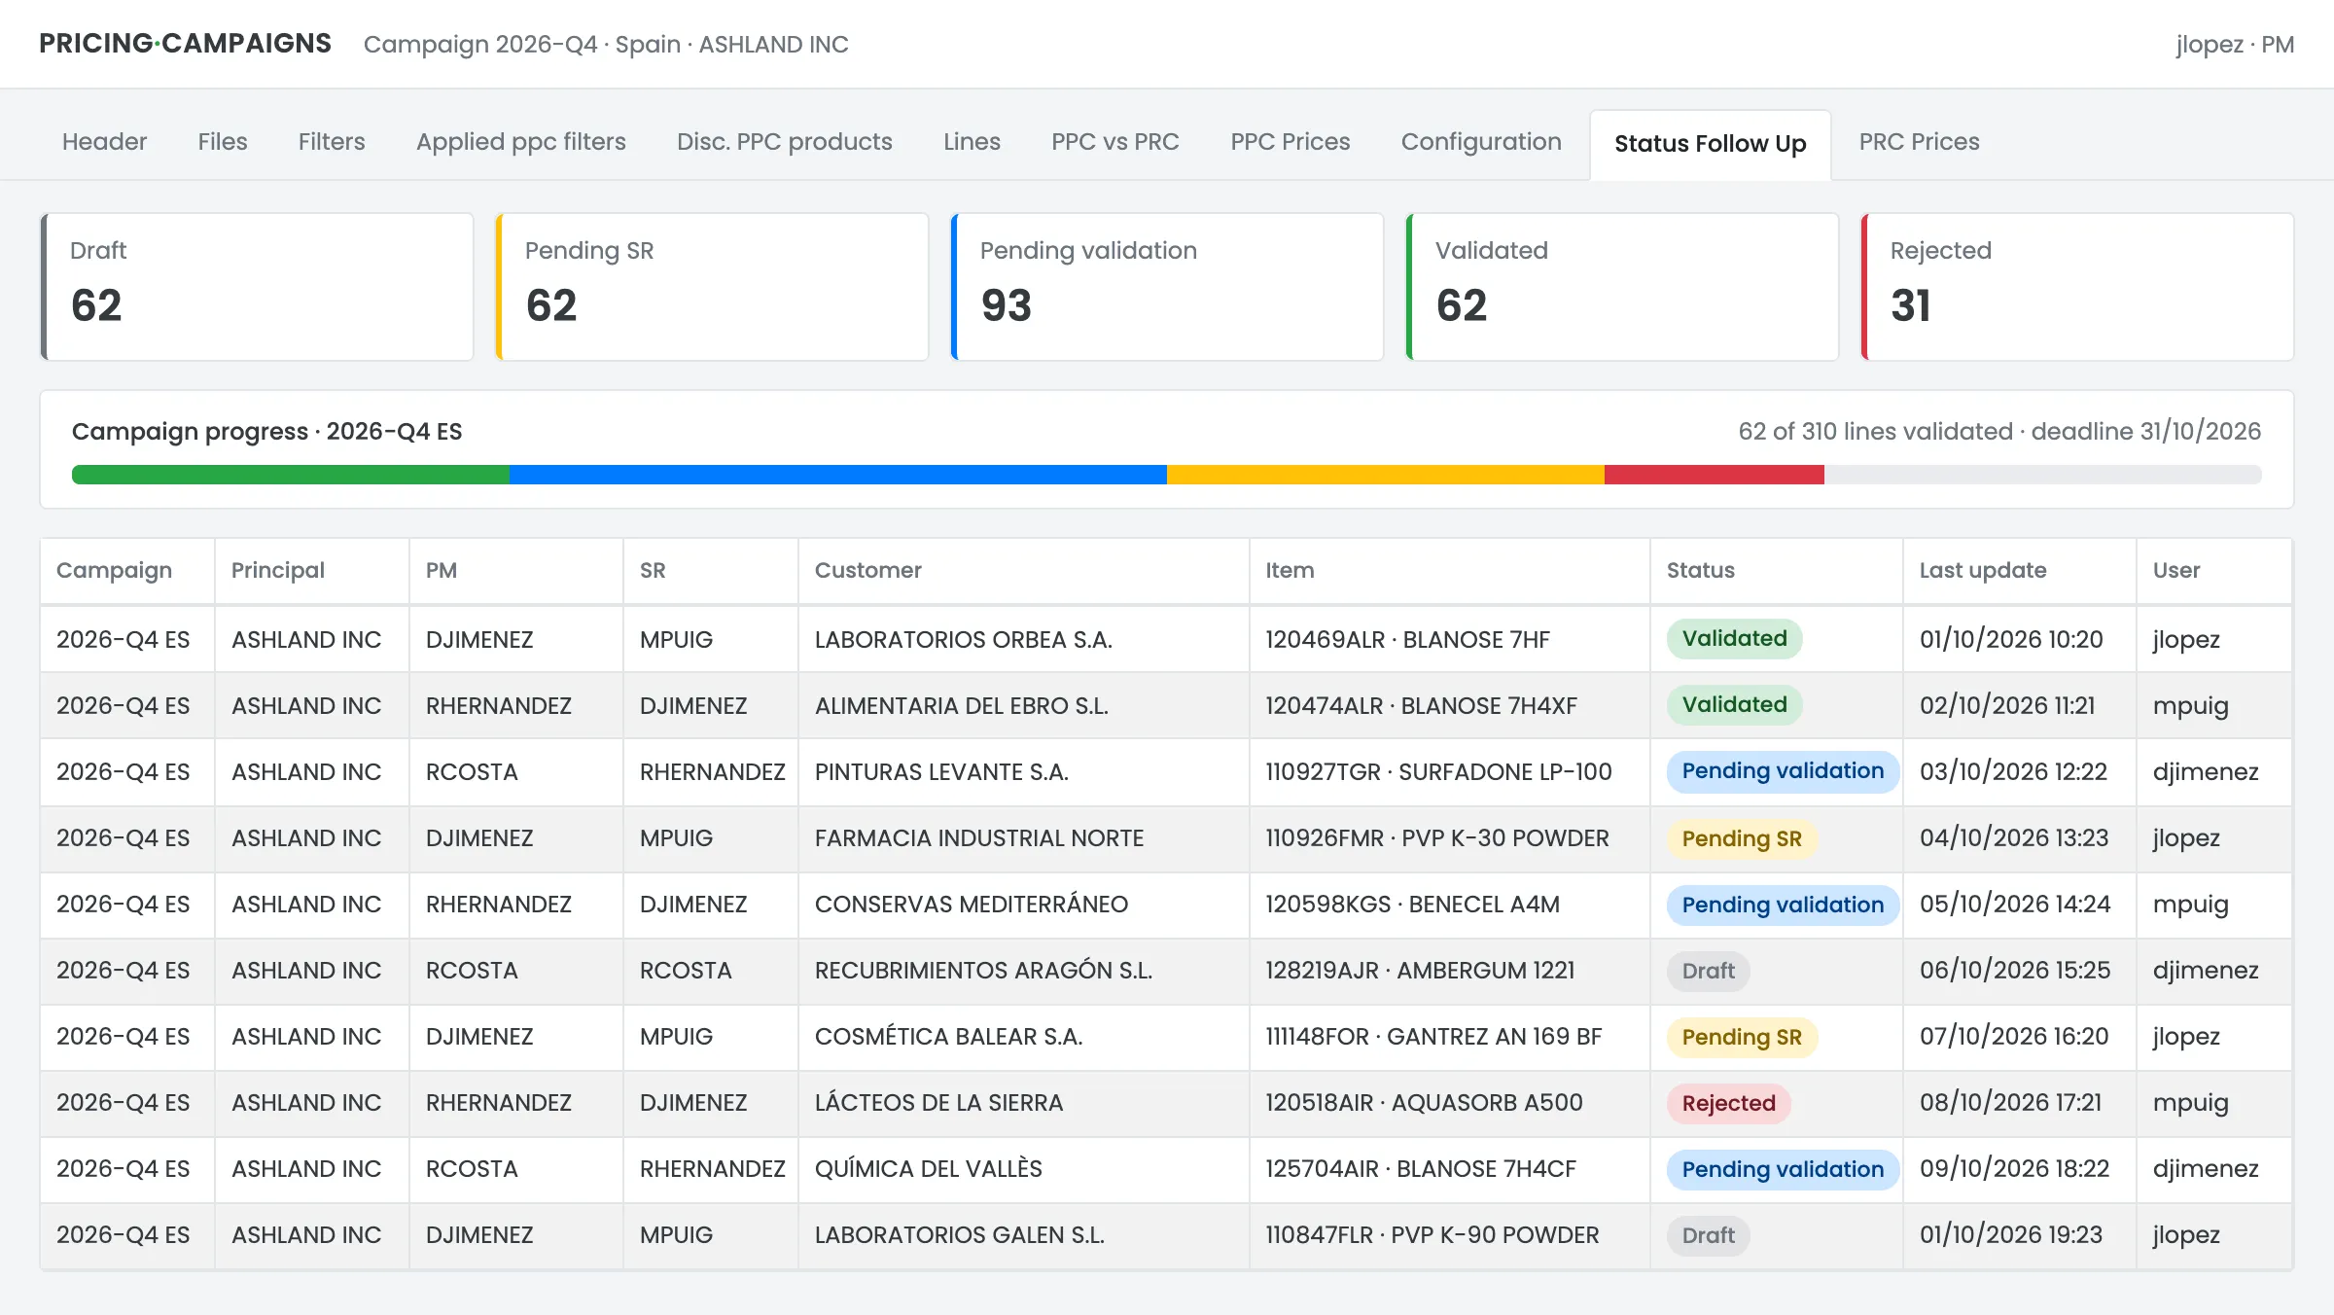
Task: Click the Pending SR summary card
Action: [x=712, y=287]
